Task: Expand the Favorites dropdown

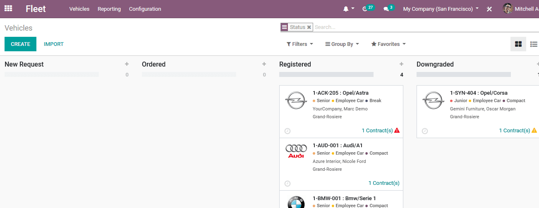Action: [x=388, y=44]
